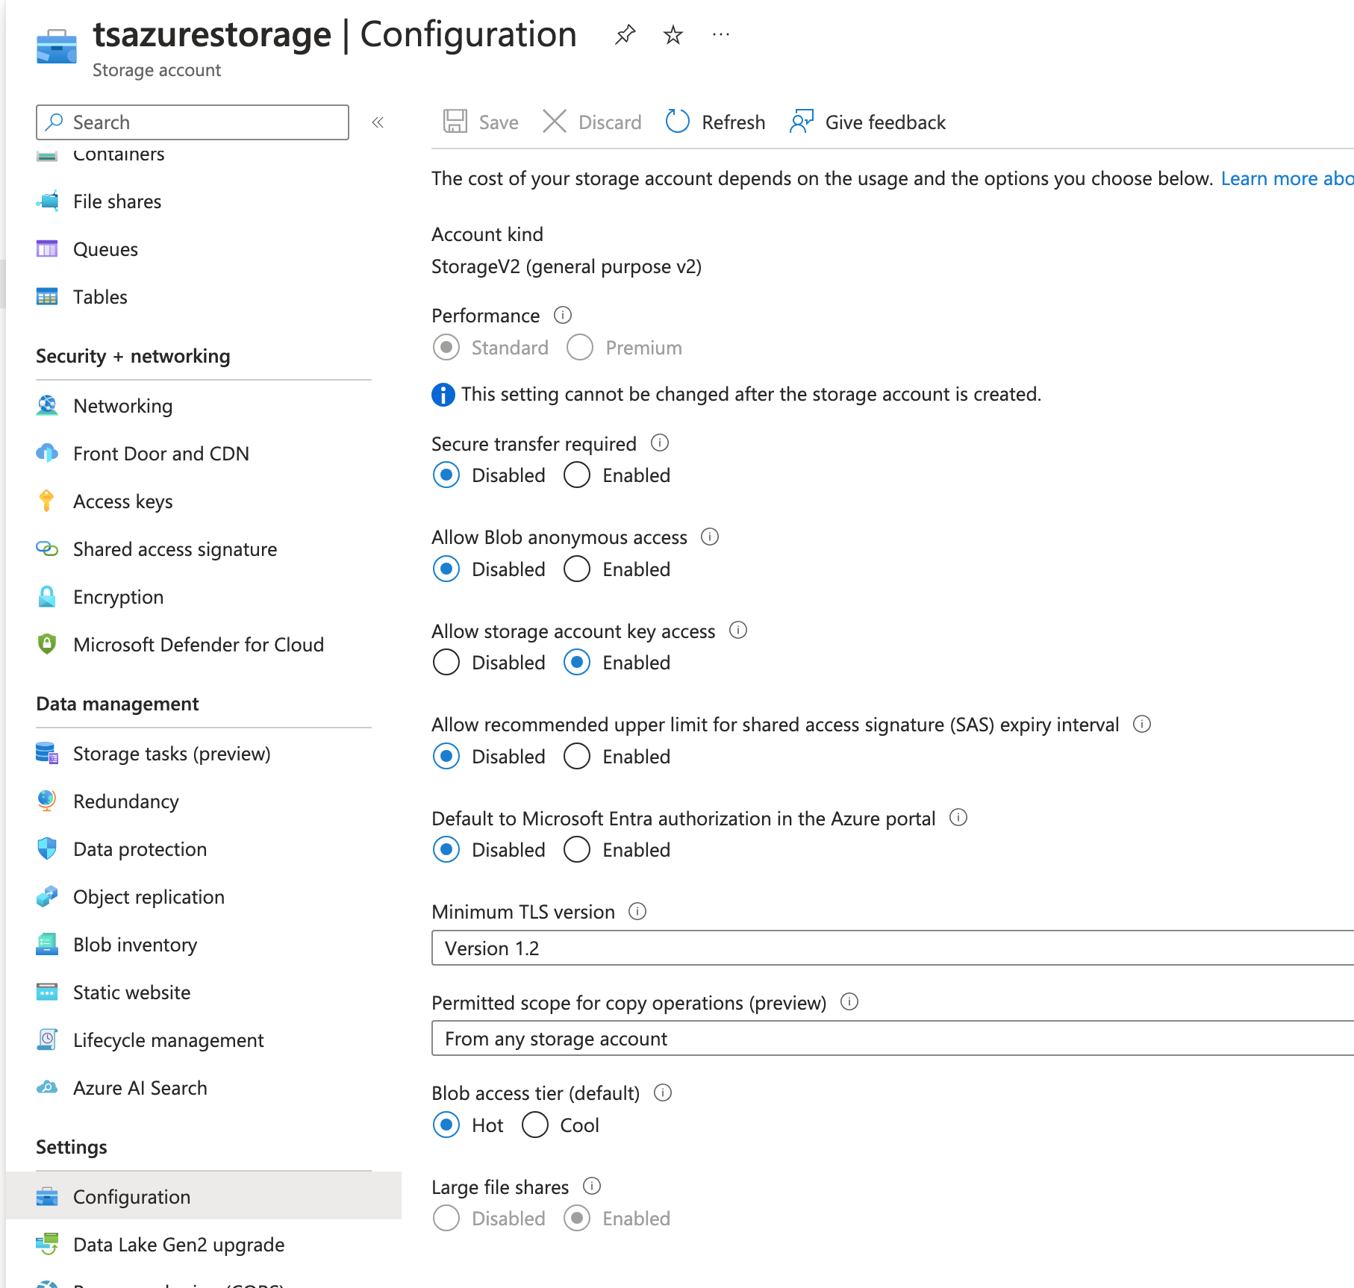
Task: Show info tooltip for Blob access tier
Action: pyautogui.click(x=663, y=1092)
